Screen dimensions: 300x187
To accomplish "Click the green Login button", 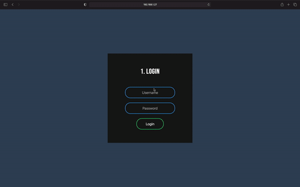I will point(150,124).
